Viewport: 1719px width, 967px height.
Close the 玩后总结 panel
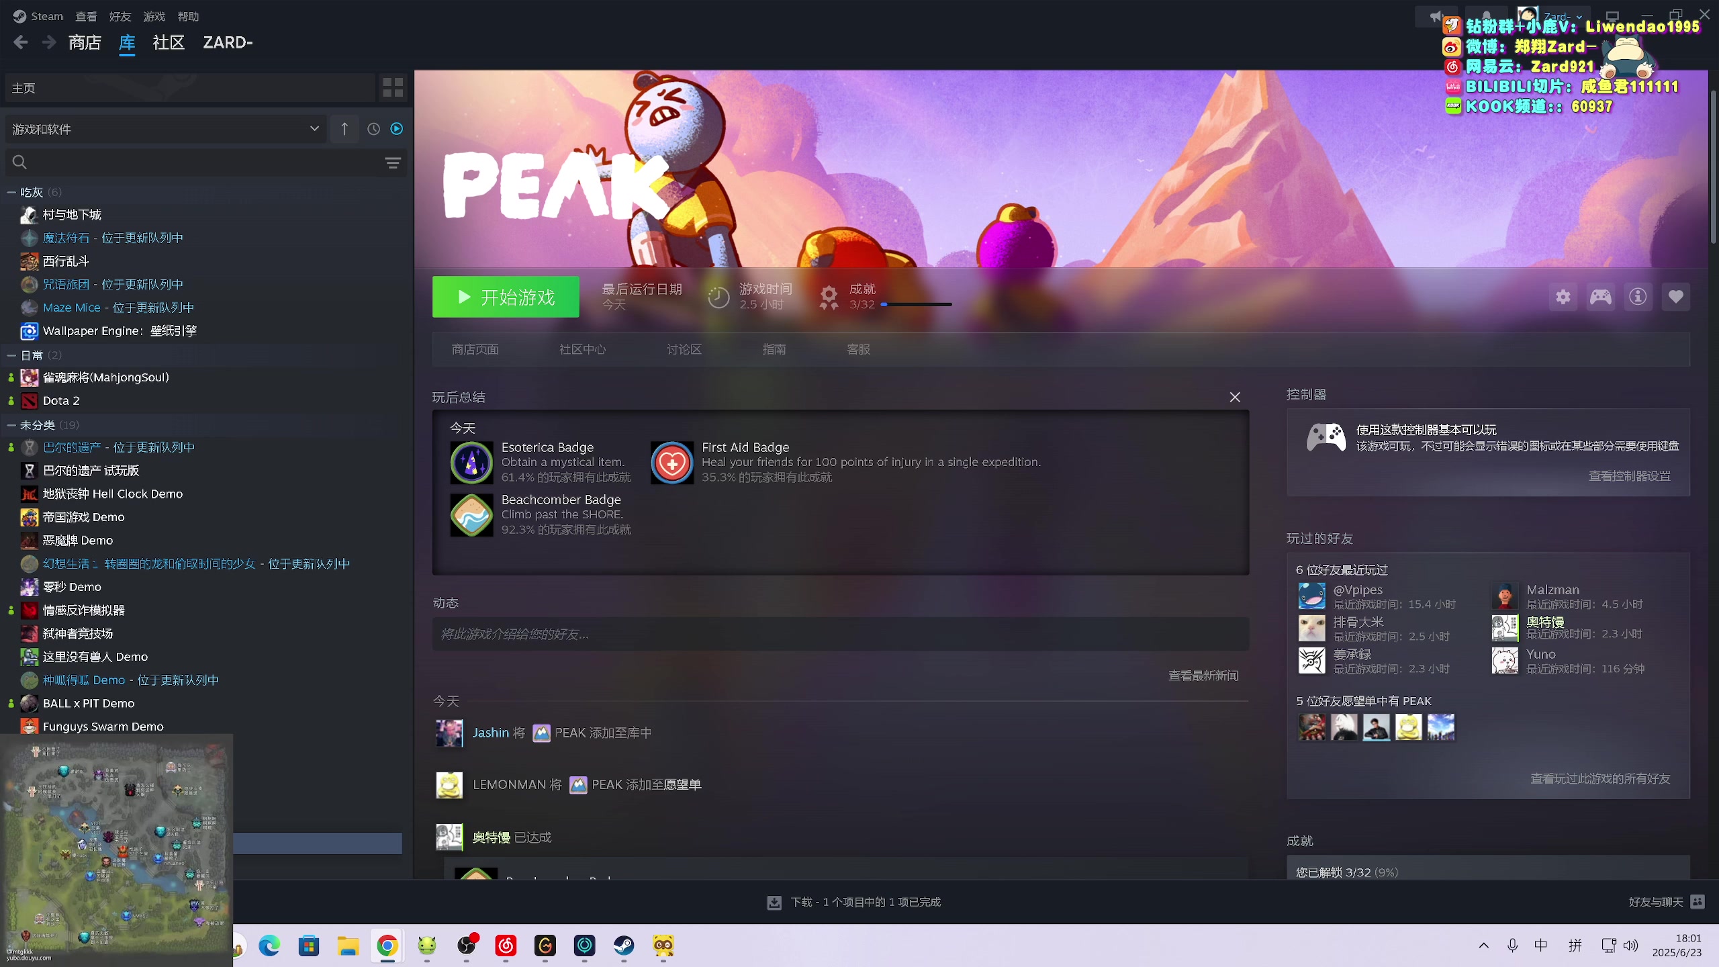1235,398
